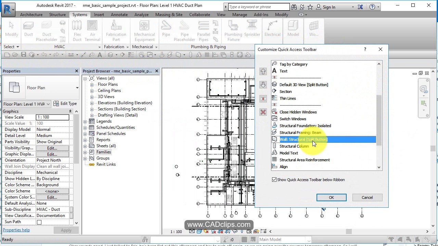This screenshot has width=438, height=246.
Task: Click Edit for Visibility/Graphics overrides
Action: (x=52, y=148)
